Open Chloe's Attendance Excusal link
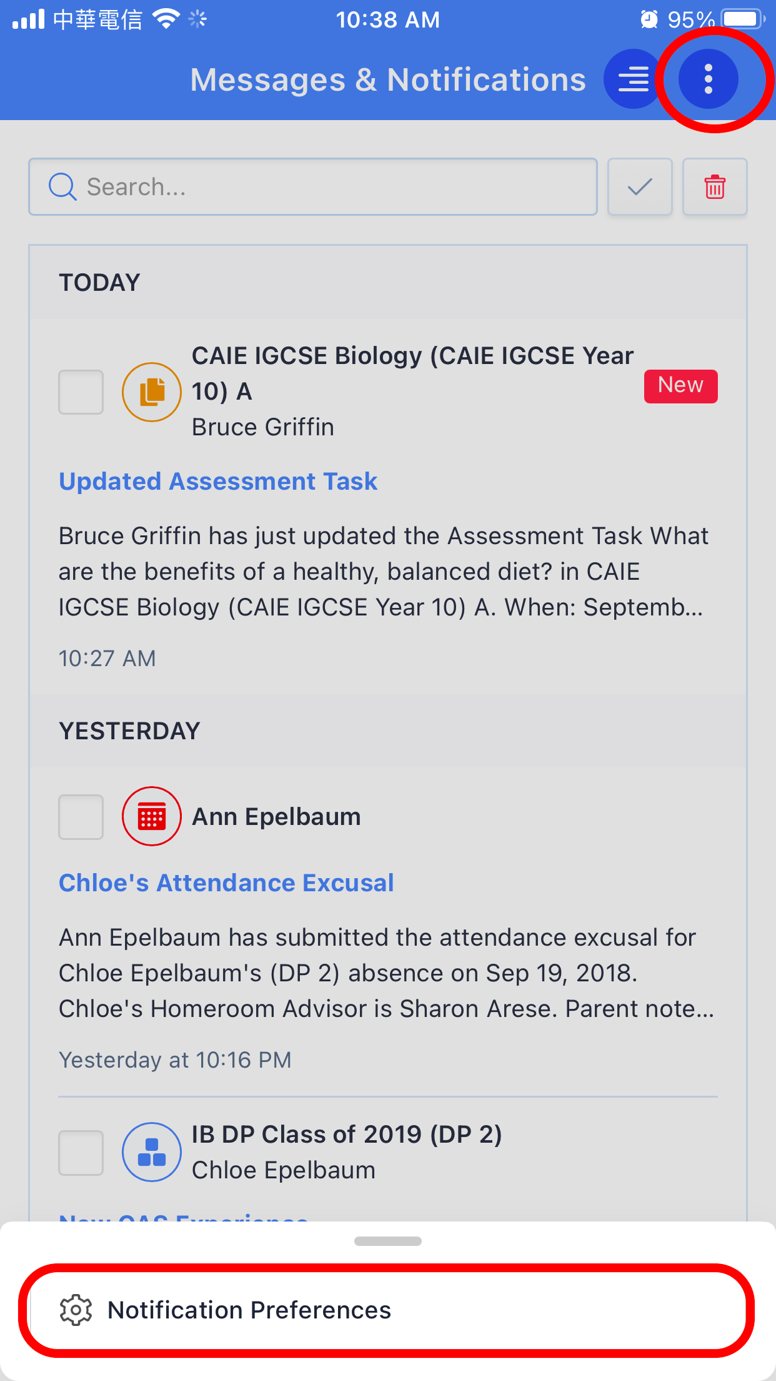 [226, 883]
